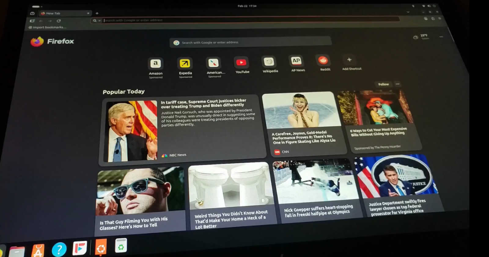Open the Extensions toolbar icon

(x=433, y=19)
